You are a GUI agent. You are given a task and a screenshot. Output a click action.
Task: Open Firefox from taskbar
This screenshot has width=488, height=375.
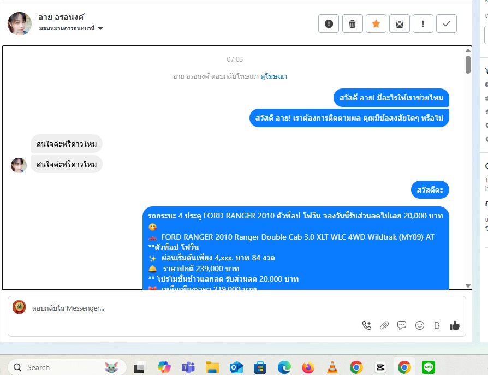(308, 367)
